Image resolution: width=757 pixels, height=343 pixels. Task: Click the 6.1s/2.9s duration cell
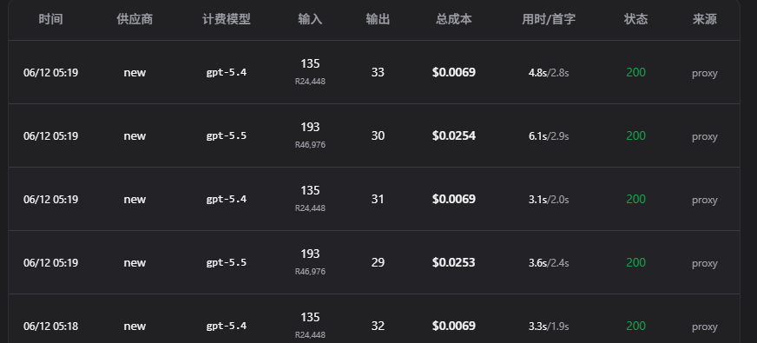(549, 136)
